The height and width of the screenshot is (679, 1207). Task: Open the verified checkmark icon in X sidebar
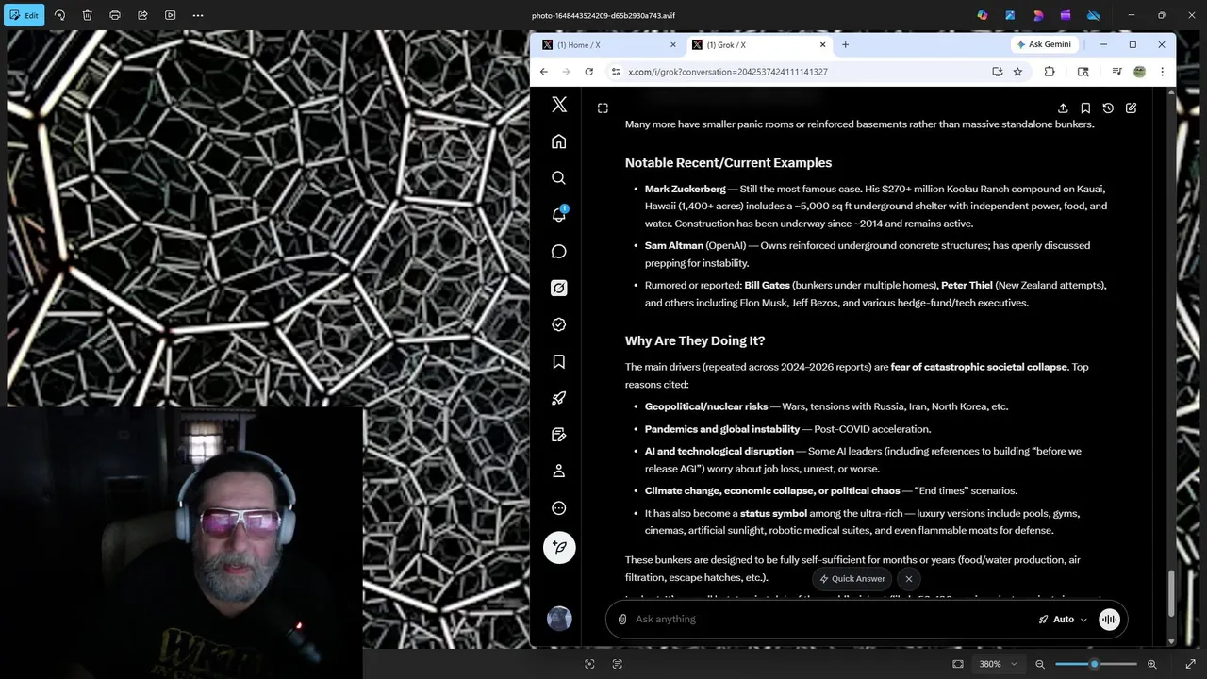coord(559,324)
